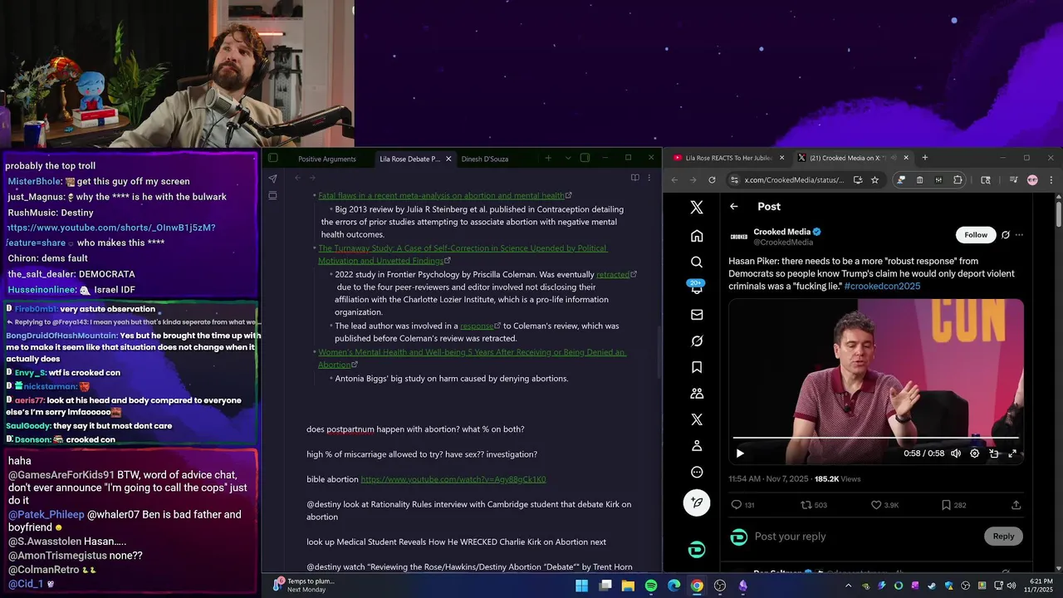
Task: Select the Lila Rose Debate P... note tab
Action: tap(409, 159)
